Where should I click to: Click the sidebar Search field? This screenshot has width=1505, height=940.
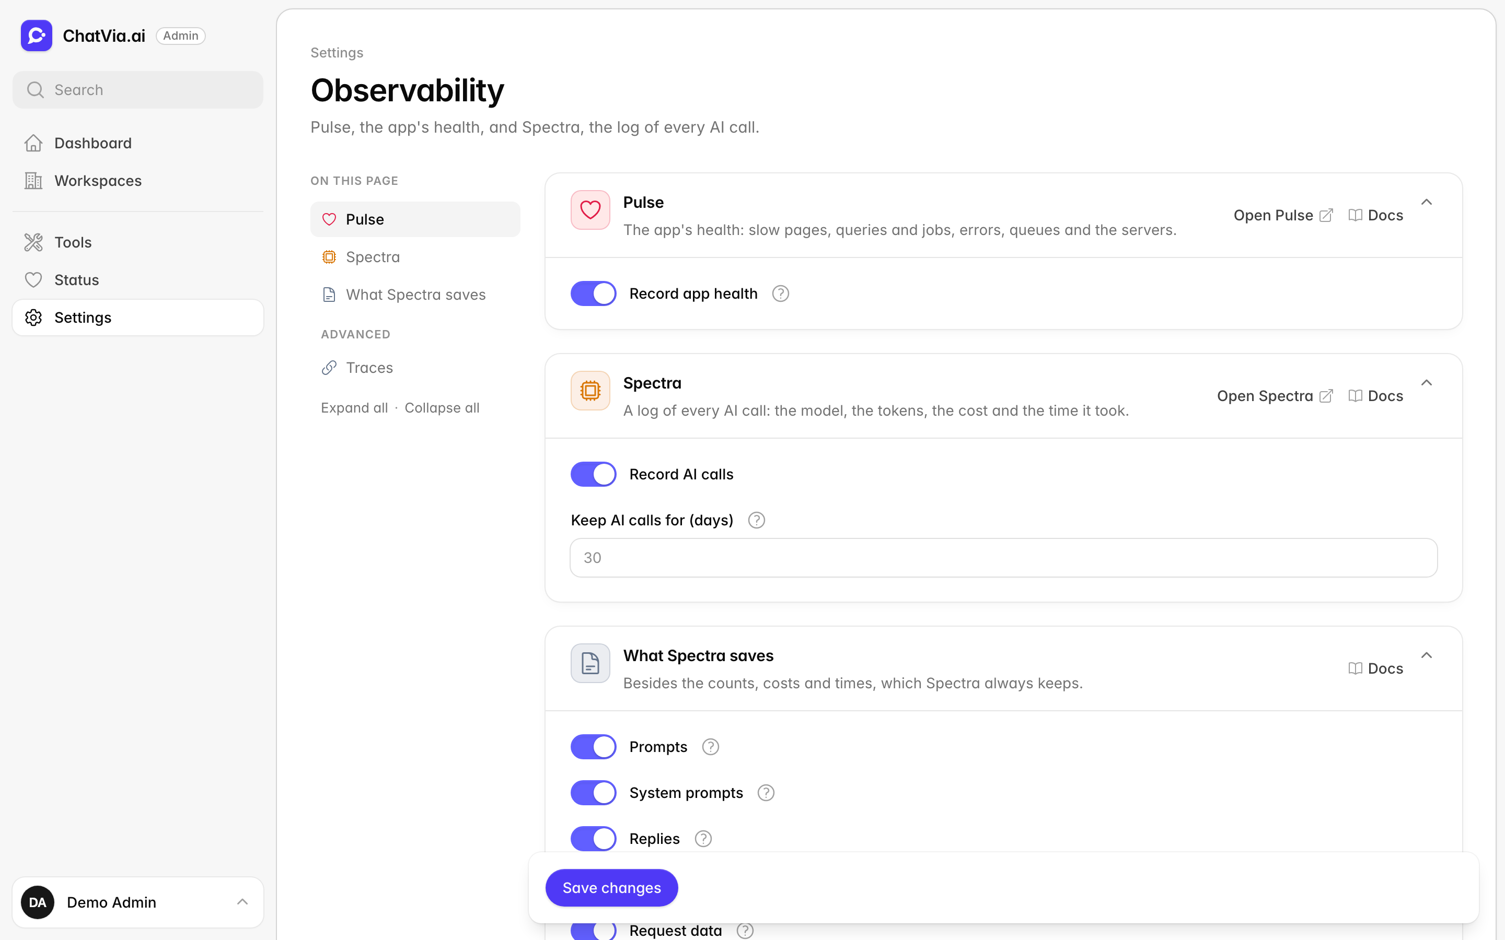[138, 89]
